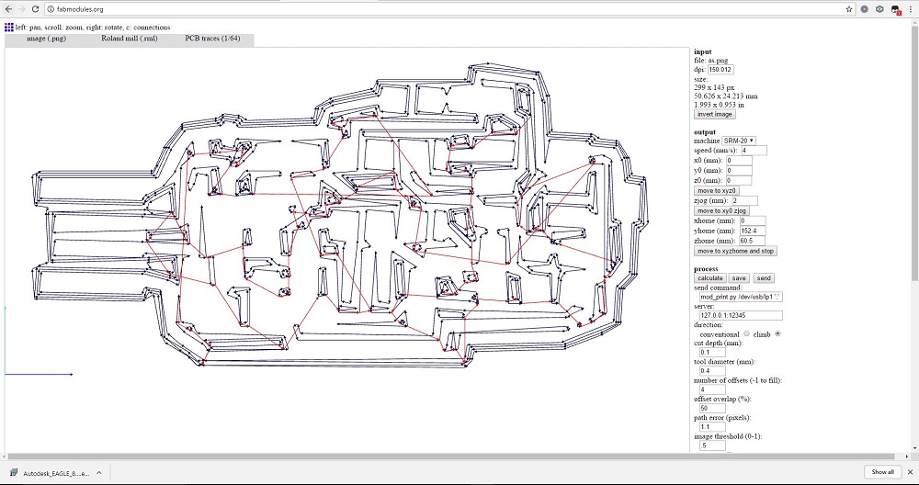Screen dimensions: 919x485
Task: Click the Autodesk_EAGLE download file name
Action: [56, 473]
